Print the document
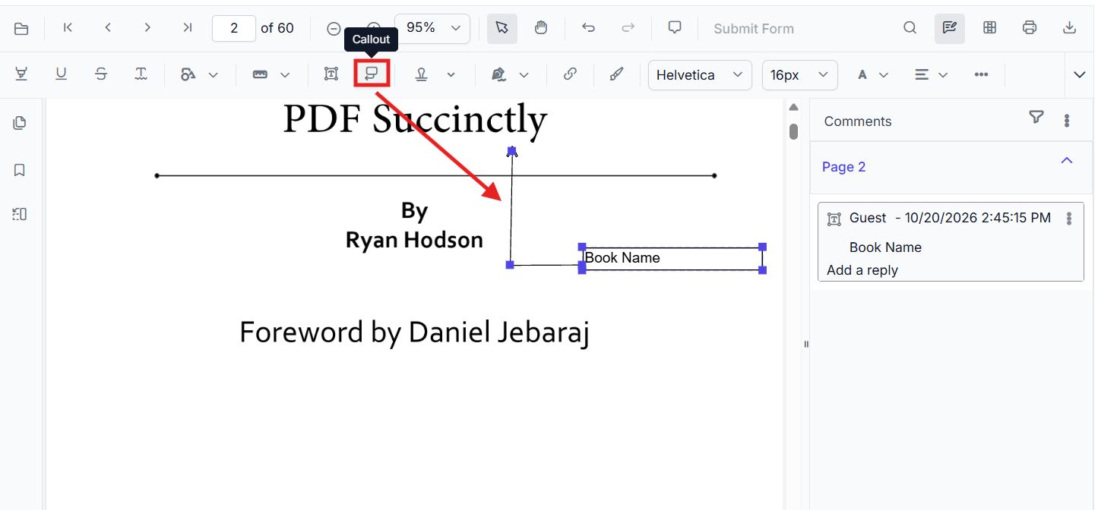This screenshot has height=510, width=1098. tap(1030, 28)
